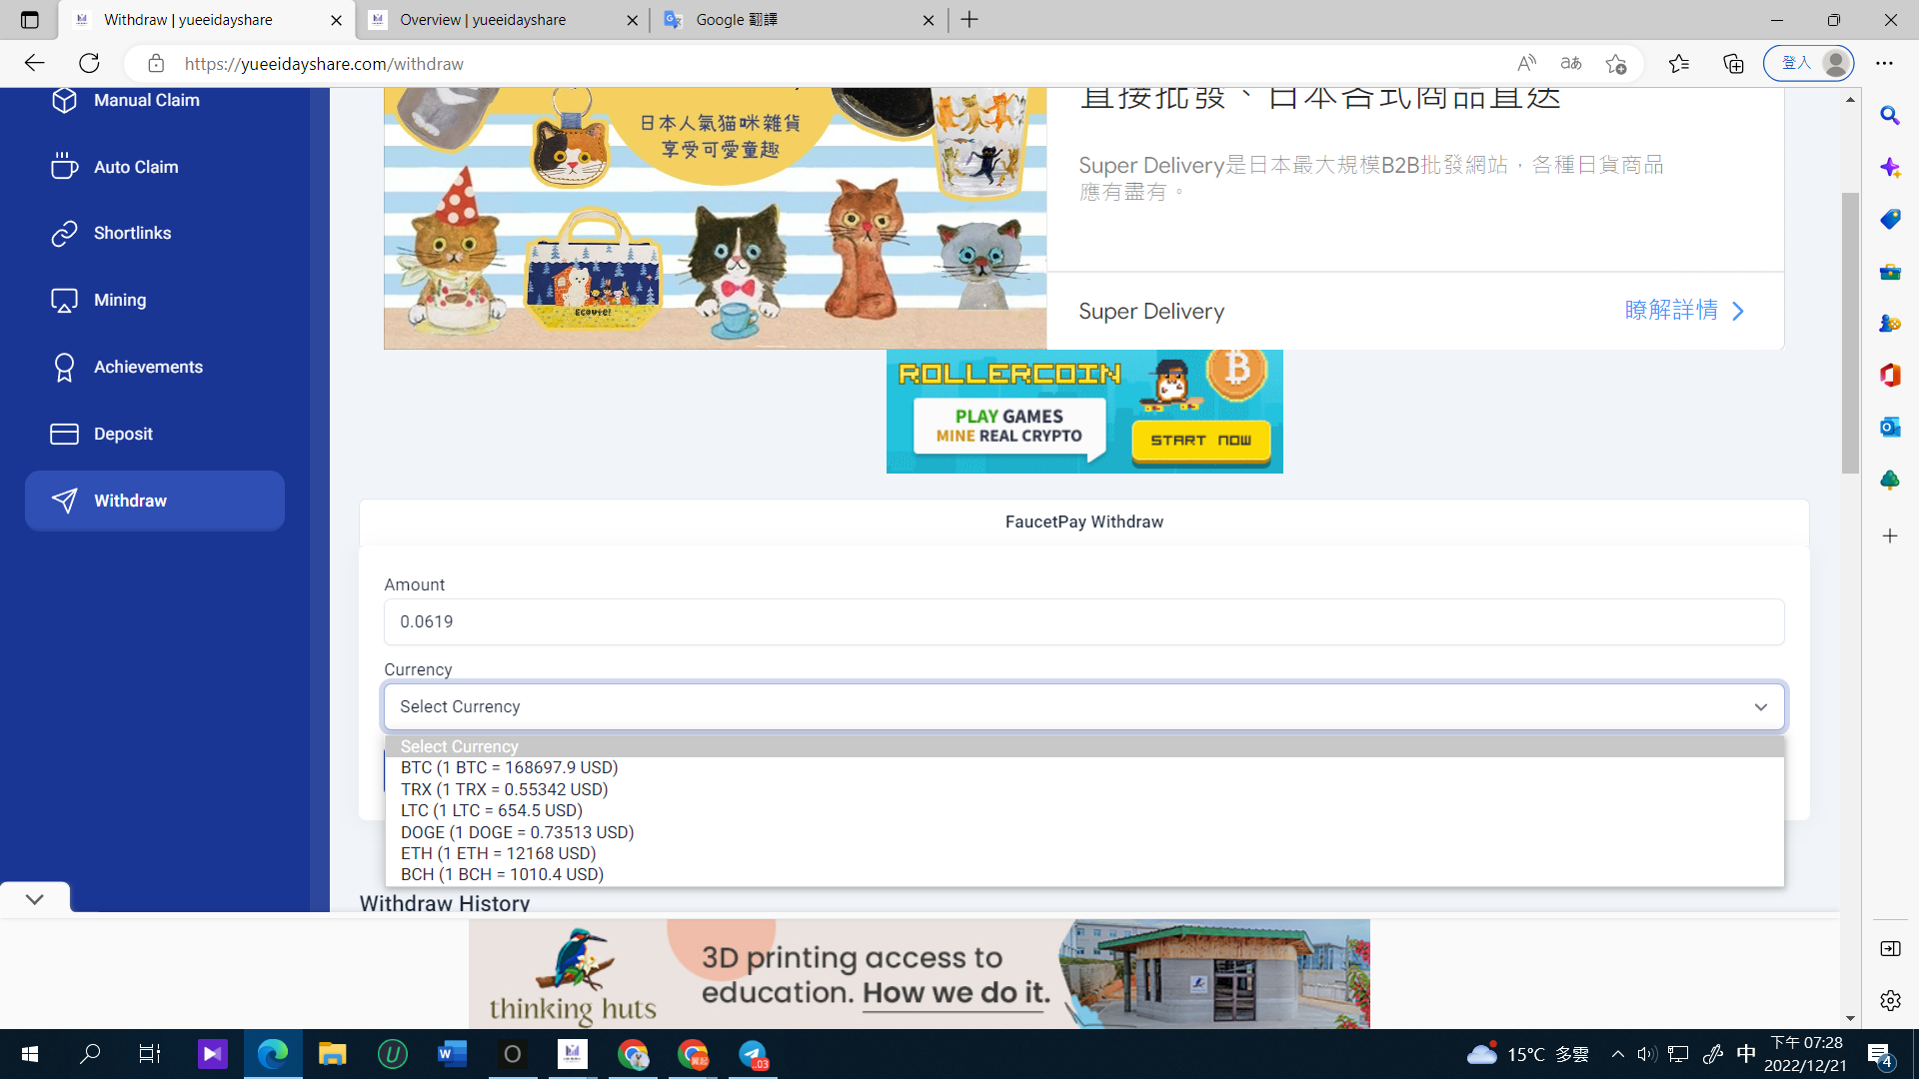View site information lock icon
This screenshot has width=1919, height=1079.
click(x=156, y=63)
